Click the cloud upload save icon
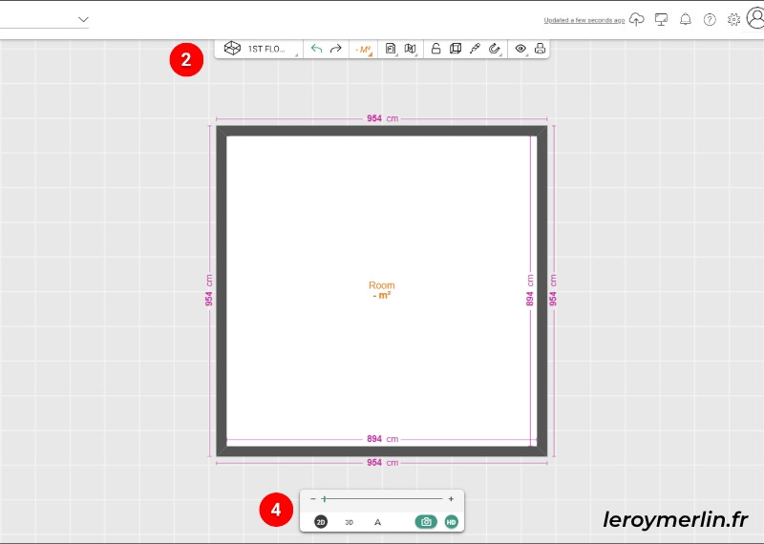Screen dimensions: 764x544 pyautogui.click(x=636, y=19)
